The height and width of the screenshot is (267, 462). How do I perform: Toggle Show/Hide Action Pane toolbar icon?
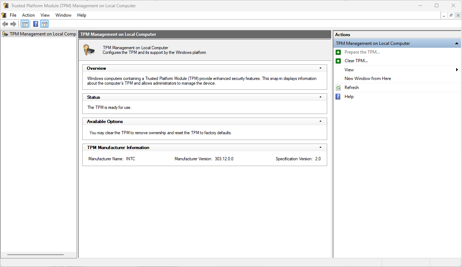[44, 24]
